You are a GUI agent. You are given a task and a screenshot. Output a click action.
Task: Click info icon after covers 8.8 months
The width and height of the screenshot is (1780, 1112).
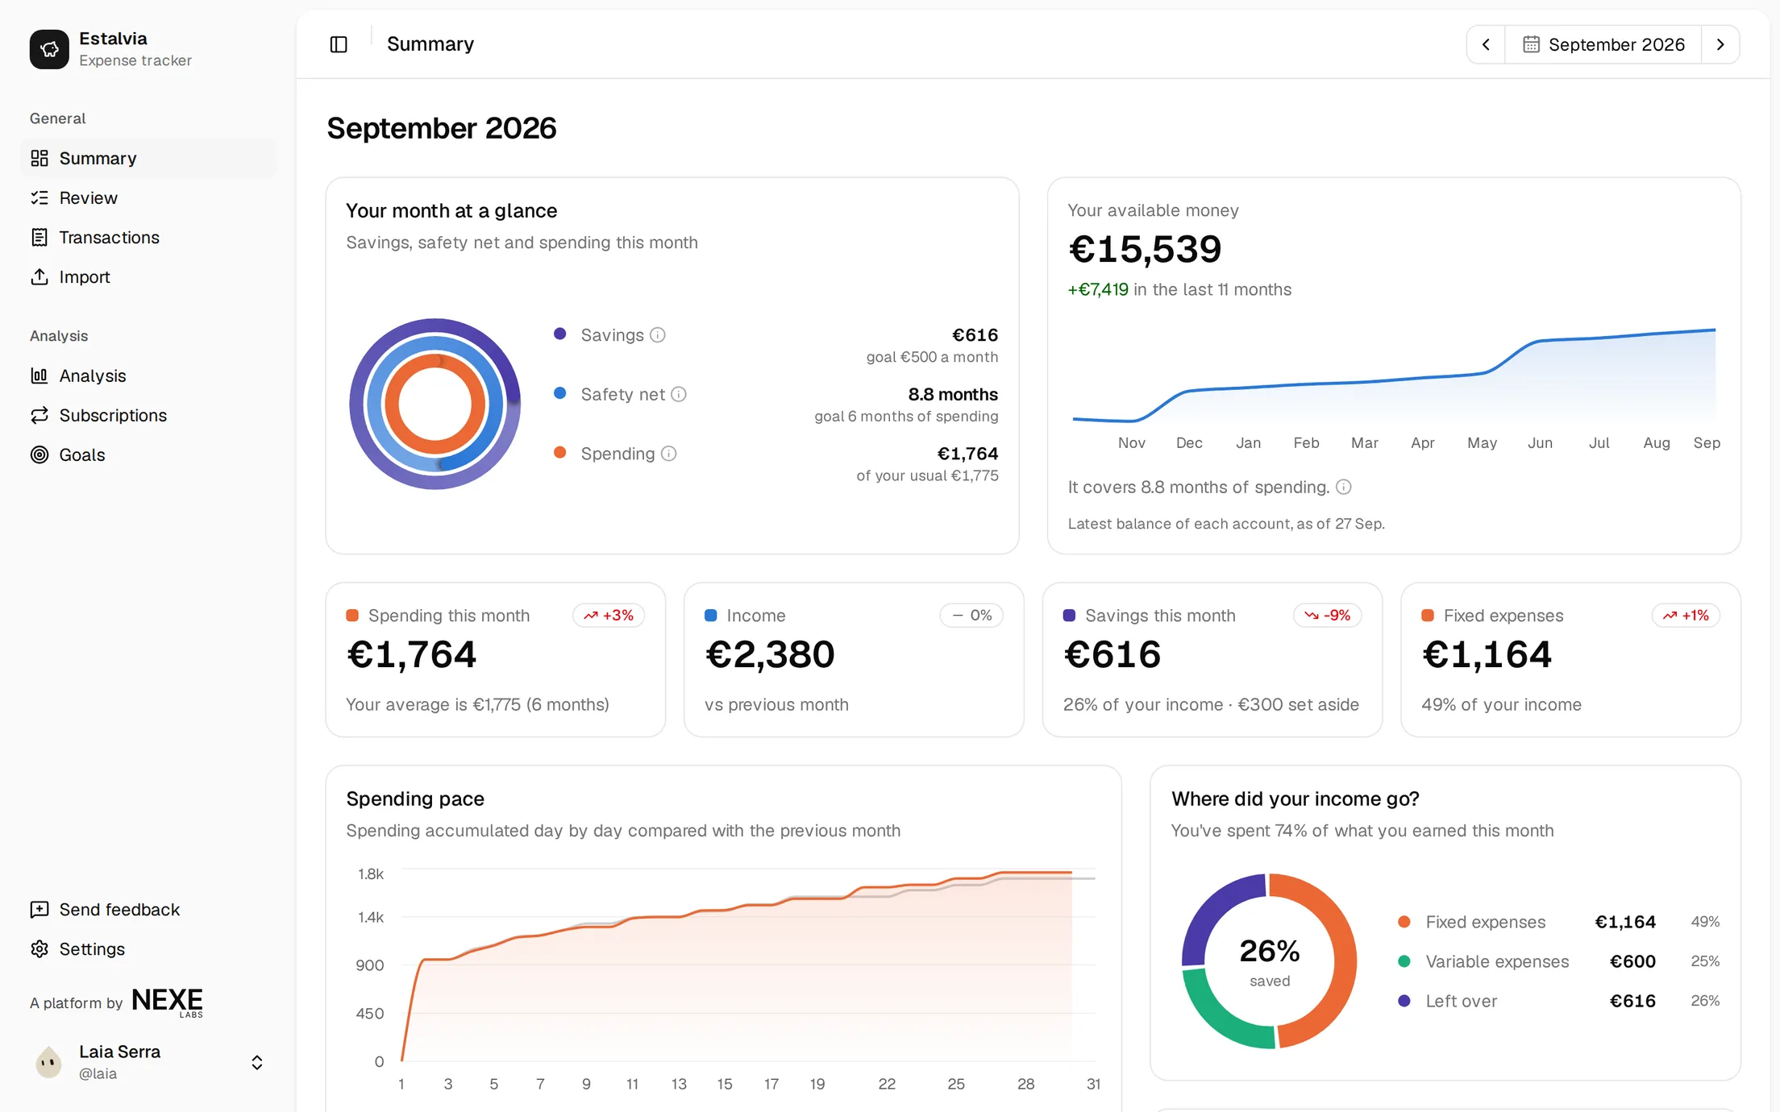(1344, 487)
